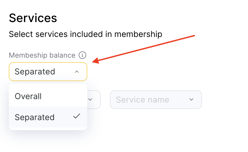Click the Membeship balance combo box showing Separated
The image size is (248, 152).
coord(48,71)
